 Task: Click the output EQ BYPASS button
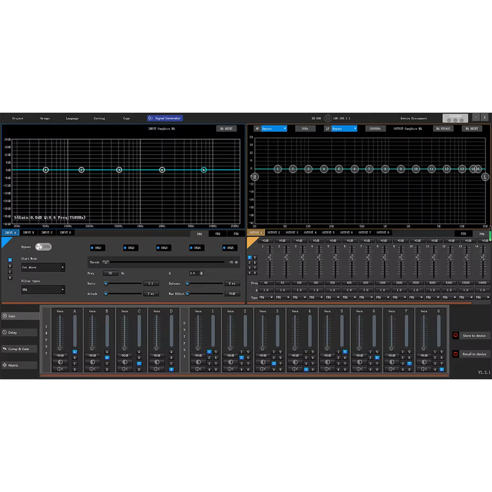pos(443,128)
